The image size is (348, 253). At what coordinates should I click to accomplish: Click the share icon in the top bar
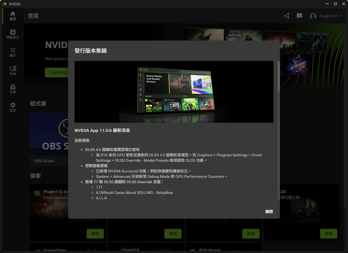click(x=287, y=16)
